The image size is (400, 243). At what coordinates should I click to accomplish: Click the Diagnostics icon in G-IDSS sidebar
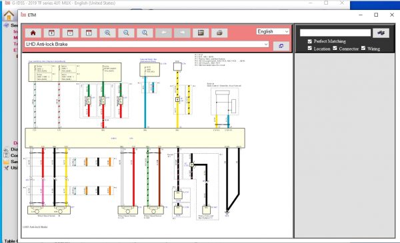point(7,150)
